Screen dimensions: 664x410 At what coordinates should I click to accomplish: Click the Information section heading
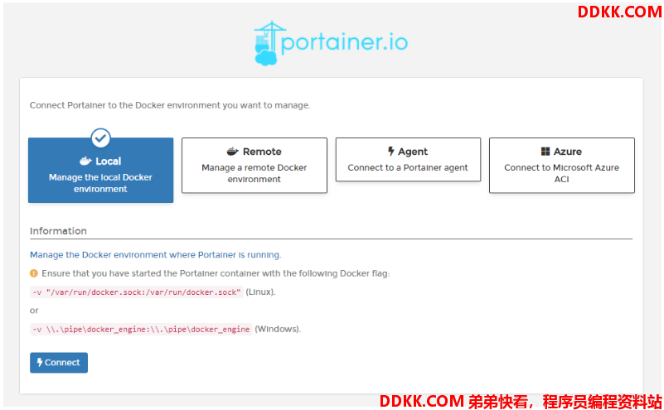(x=58, y=231)
